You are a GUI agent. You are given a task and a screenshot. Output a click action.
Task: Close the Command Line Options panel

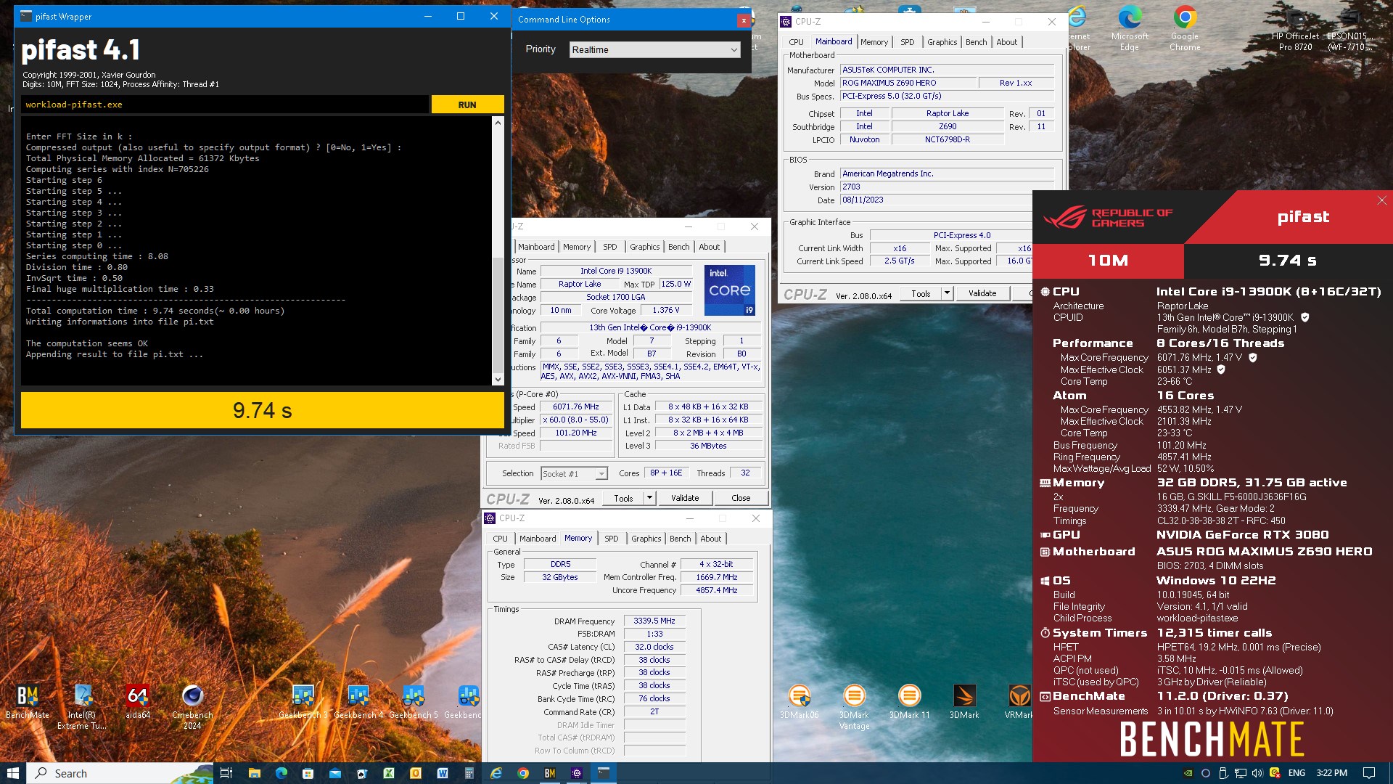[744, 20]
